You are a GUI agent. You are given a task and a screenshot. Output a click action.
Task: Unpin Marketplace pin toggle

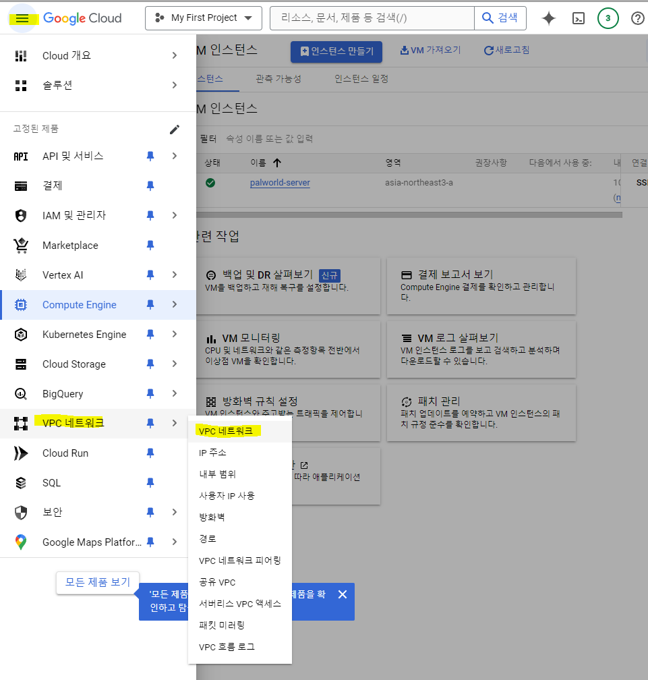coord(150,246)
